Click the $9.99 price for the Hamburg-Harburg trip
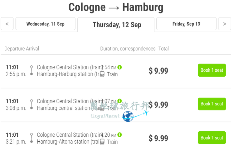 (158, 71)
